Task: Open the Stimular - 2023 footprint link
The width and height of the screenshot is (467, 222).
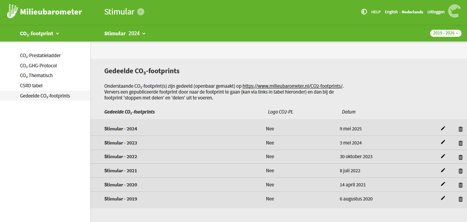Action: click(121, 143)
